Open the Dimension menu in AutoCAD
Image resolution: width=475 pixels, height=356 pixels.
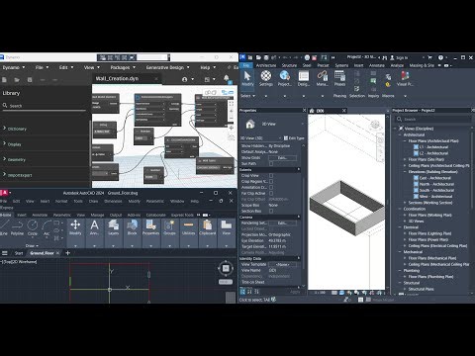113,201
